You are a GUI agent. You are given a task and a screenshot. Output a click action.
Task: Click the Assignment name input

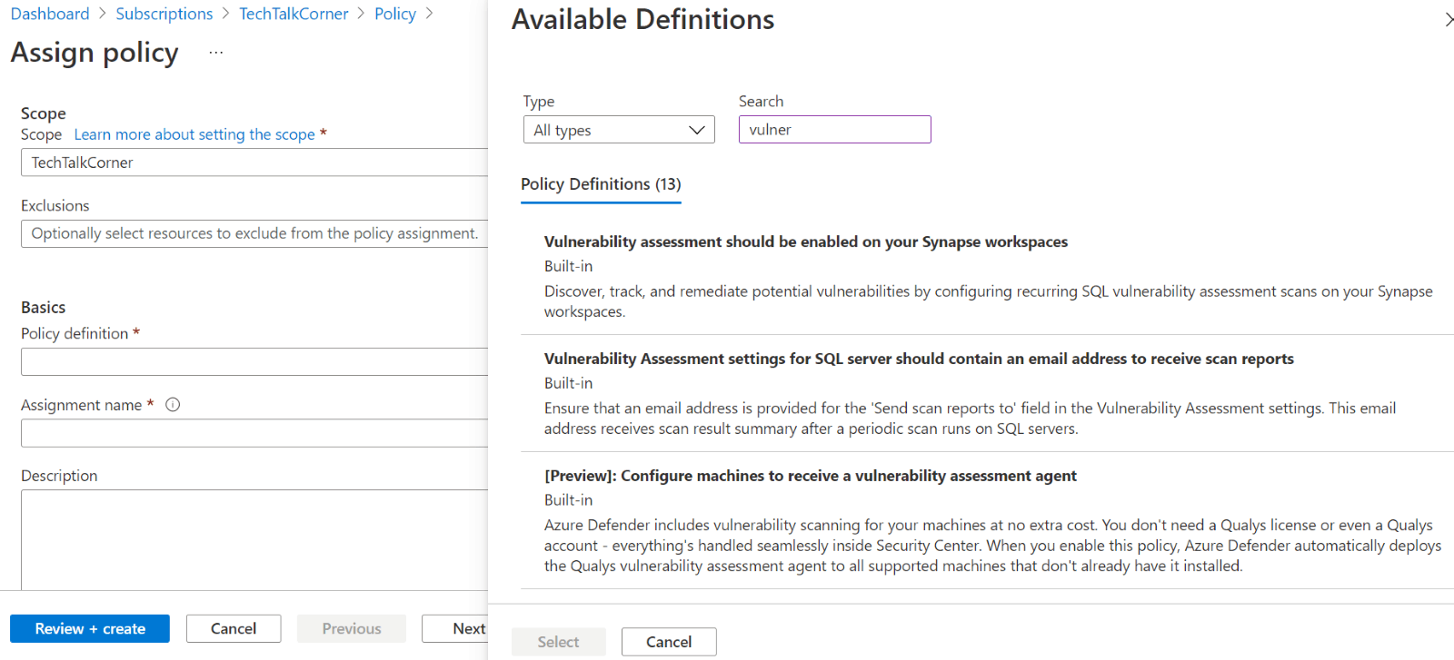[254, 433]
